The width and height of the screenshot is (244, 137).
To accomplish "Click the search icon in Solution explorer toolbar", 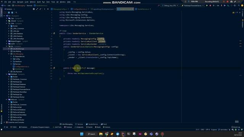I will click(x=16, y=13).
